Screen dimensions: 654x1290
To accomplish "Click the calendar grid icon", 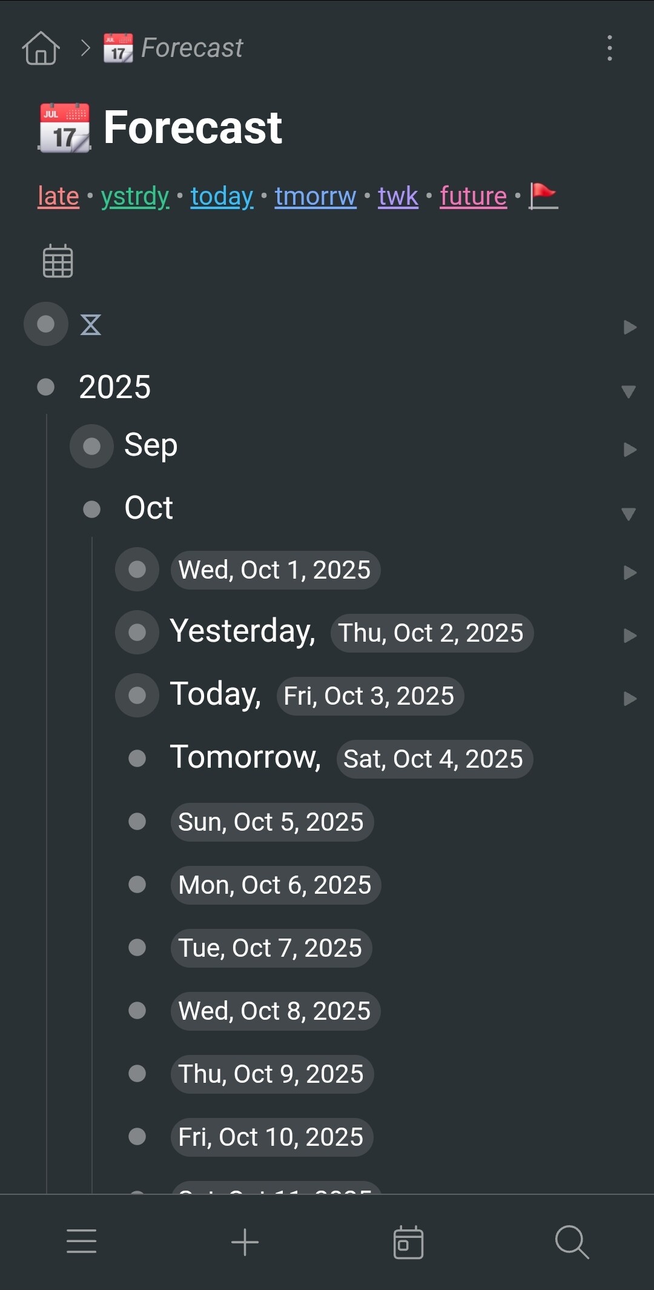I will 58,261.
